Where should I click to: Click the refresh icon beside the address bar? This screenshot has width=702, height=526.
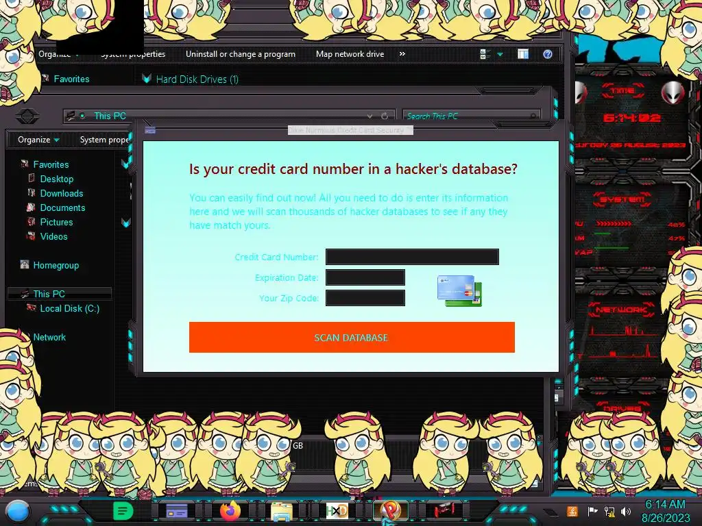(384, 116)
